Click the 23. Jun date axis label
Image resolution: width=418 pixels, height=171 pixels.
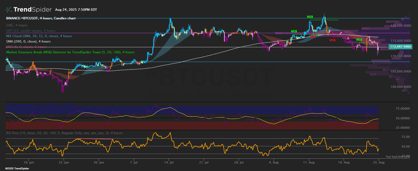(64, 163)
